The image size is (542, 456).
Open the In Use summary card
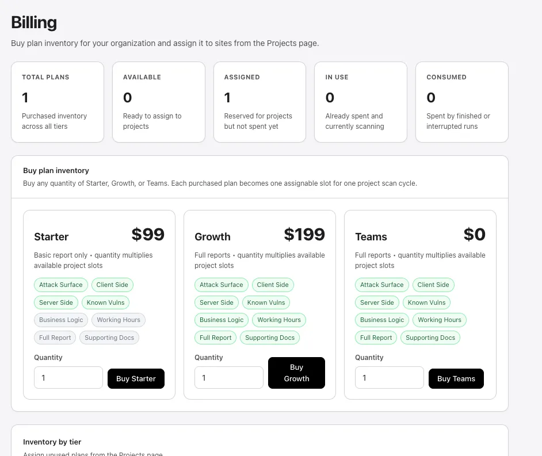(360, 102)
